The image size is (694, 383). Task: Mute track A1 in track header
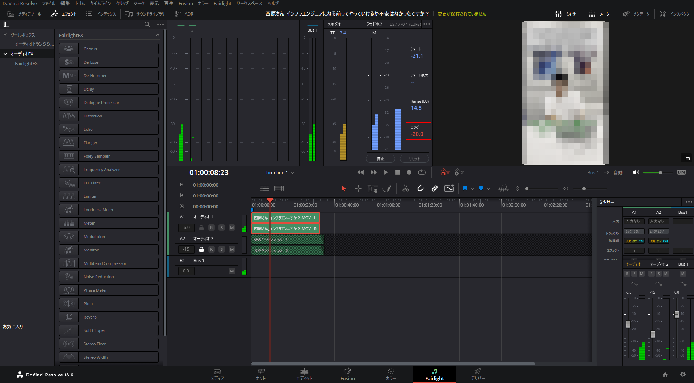coord(232,228)
